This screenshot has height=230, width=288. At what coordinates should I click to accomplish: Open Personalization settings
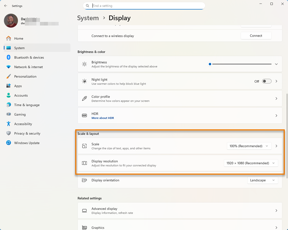coord(37,77)
